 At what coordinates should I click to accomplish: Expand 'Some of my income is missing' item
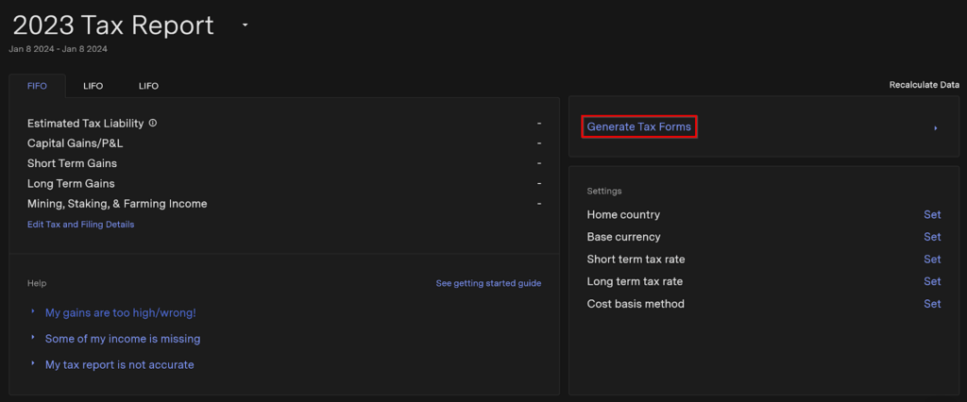tap(123, 339)
